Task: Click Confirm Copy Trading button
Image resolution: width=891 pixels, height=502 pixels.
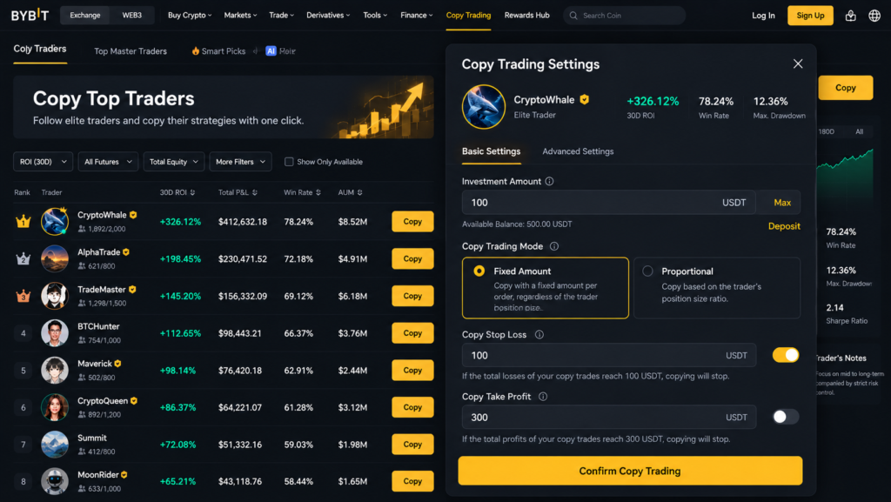Action: [x=630, y=471]
